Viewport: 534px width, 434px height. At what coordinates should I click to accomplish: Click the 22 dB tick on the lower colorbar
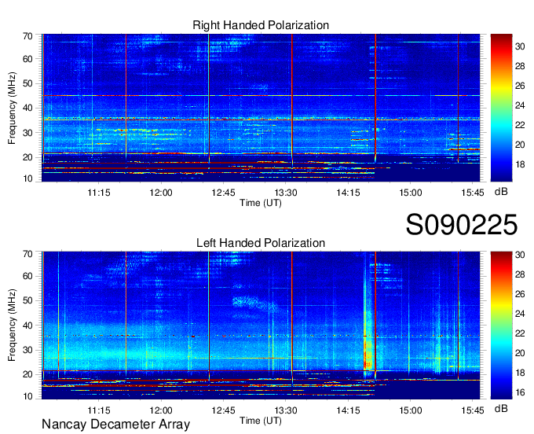[x=520, y=333]
